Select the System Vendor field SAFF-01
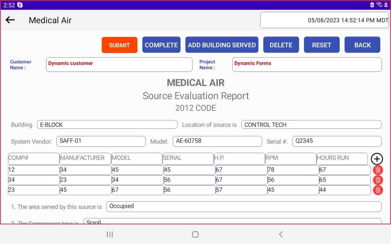Image resolution: width=391 pixels, height=244 pixels. (x=101, y=141)
